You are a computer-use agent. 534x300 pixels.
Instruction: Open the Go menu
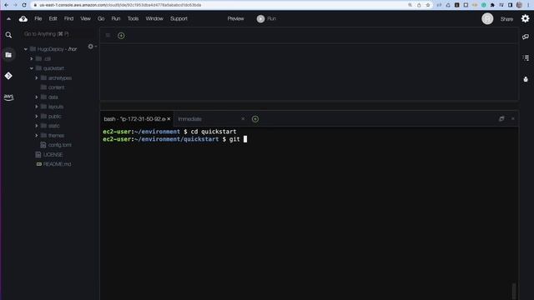coord(101,18)
